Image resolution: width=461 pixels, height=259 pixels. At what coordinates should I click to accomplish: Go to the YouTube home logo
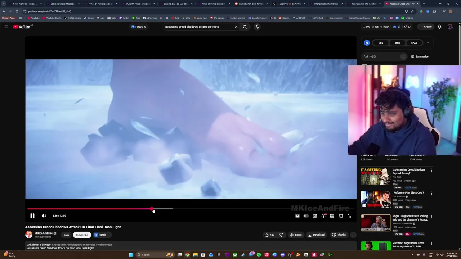pyautogui.click(x=22, y=27)
